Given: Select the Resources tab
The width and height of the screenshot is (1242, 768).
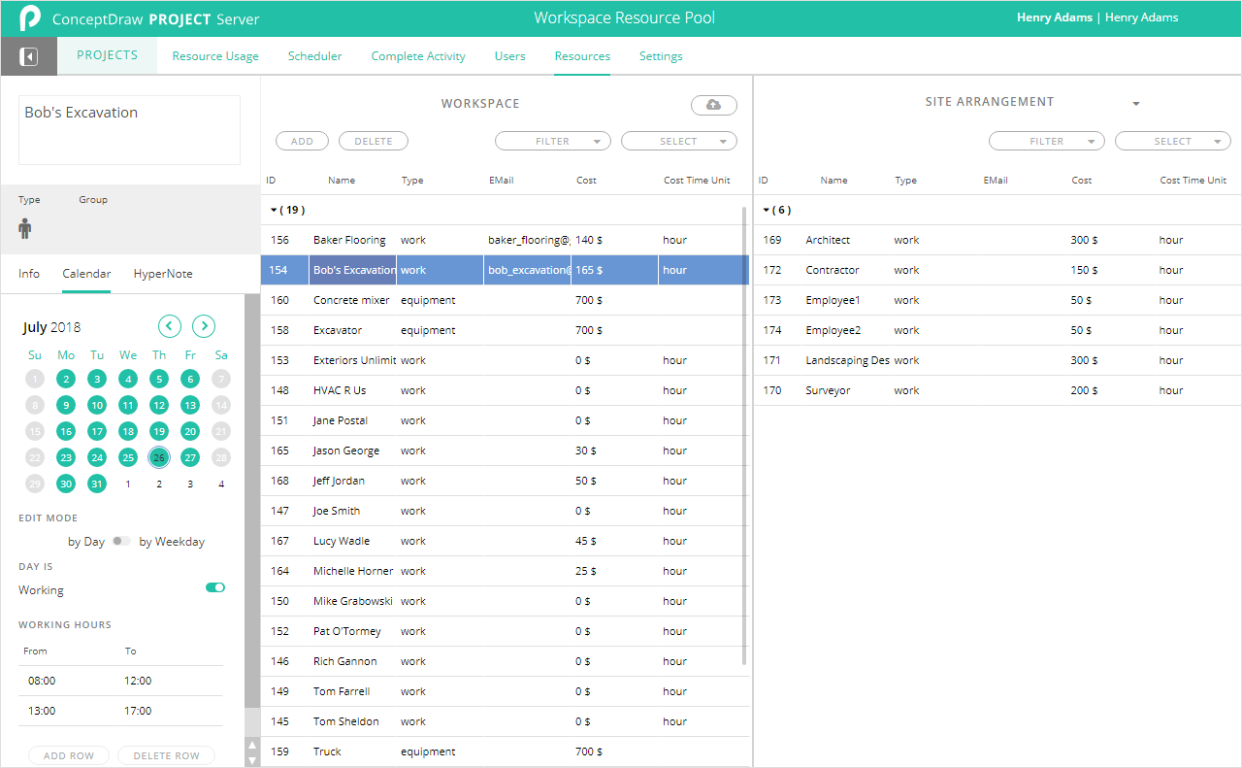Looking at the screenshot, I should pos(582,56).
